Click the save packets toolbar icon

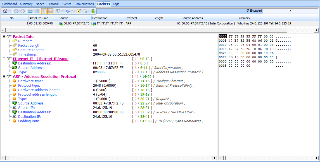pos(5,11)
